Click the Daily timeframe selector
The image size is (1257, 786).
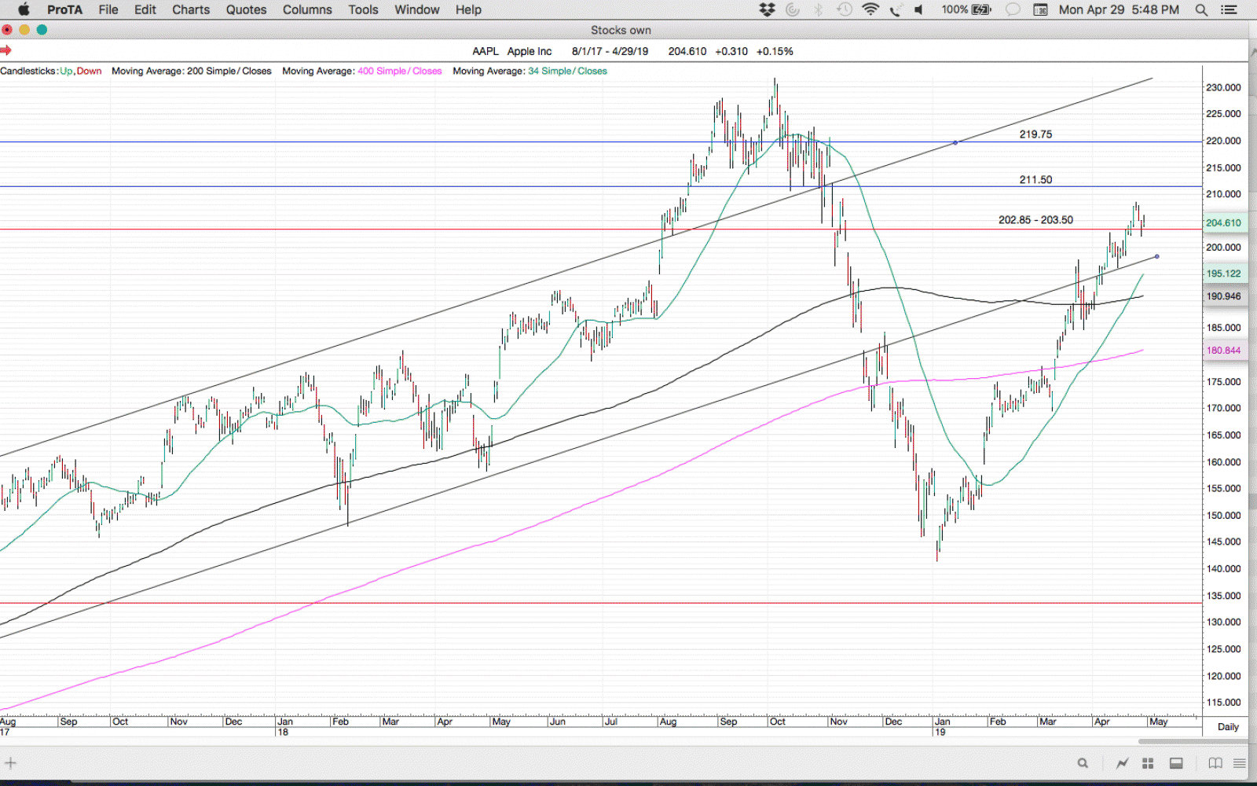pos(1228,726)
